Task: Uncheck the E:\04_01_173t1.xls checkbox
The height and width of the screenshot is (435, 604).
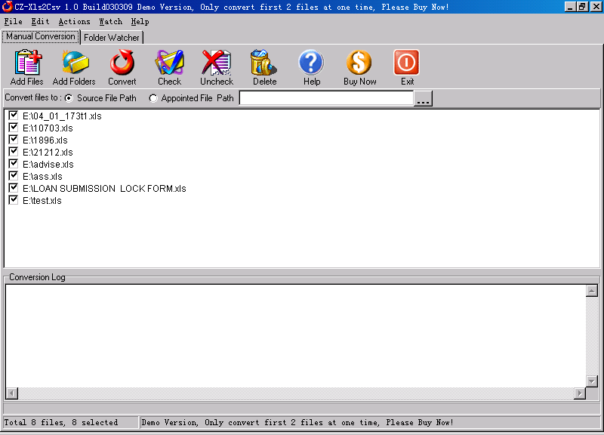Action: click(14, 116)
